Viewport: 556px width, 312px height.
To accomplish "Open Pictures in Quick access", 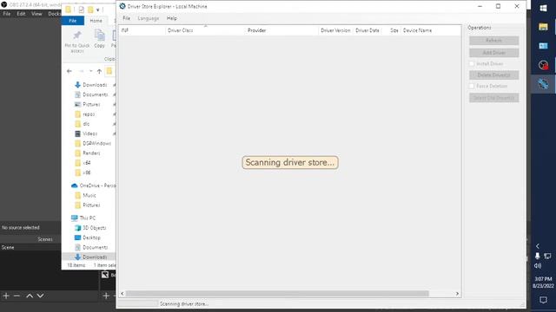I will point(91,104).
